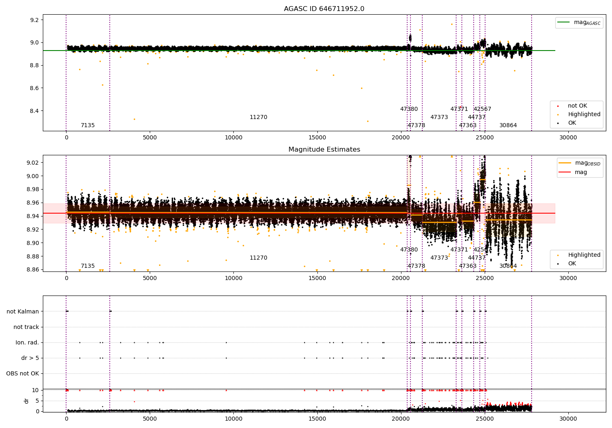Screen dimensions: 612x428
Task: Click 'Highlighted' label in top plot legend
Action: [584, 115]
